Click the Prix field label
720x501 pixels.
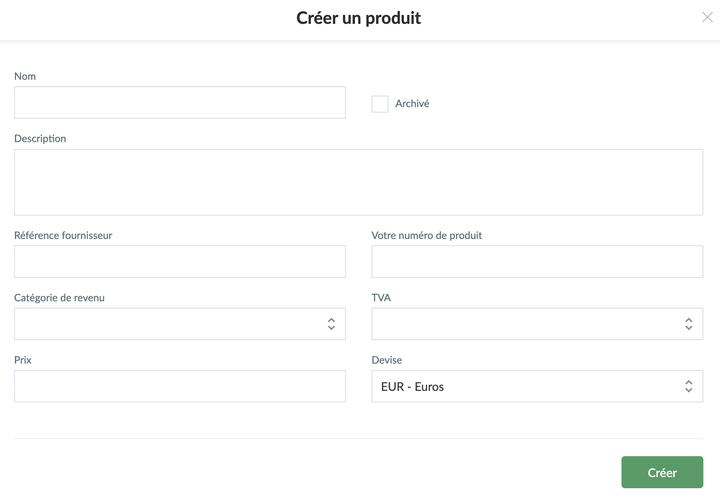23,360
